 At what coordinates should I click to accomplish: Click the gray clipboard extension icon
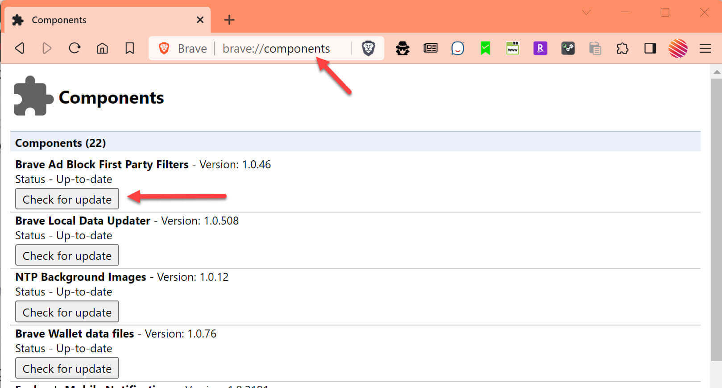tap(595, 48)
